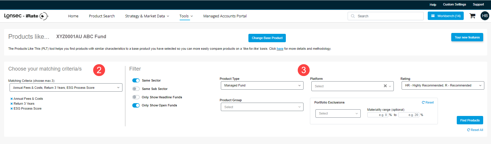The image size is (491, 144).
Task: Open the Rating dropdown
Action: pos(443,85)
